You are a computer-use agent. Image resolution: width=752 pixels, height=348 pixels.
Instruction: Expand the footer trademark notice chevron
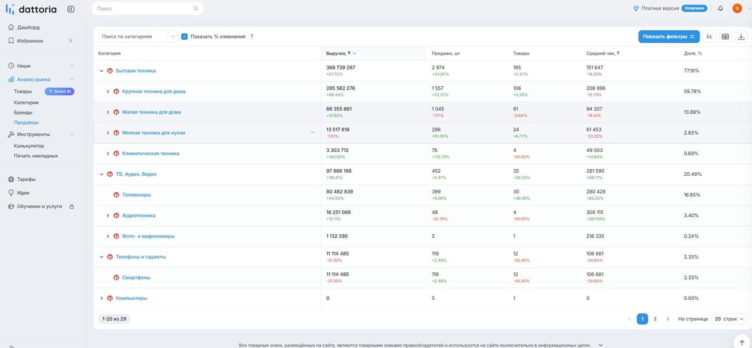pyautogui.click(x=601, y=345)
